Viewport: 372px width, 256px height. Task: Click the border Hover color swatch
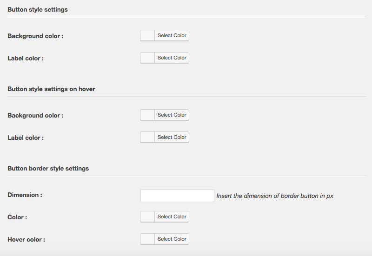[147, 239]
